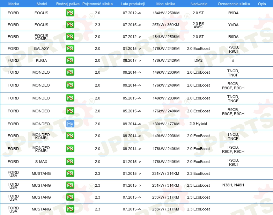The image size is (273, 215).
Task: Click 2.0 capacity in the KUGA row
Action: [x=97, y=60]
